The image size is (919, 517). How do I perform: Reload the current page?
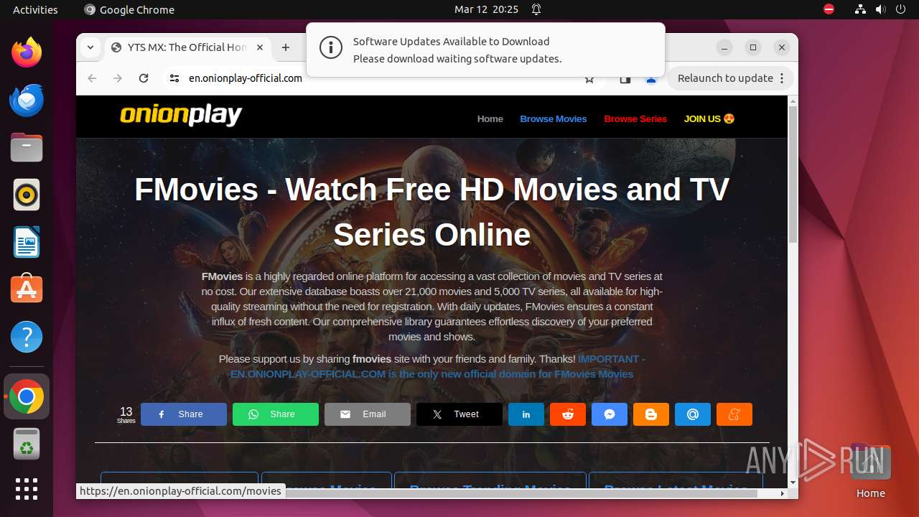[144, 78]
